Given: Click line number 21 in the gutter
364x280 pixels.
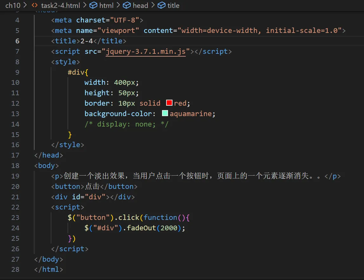Looking at the screenshot, I should pos(15,197).
